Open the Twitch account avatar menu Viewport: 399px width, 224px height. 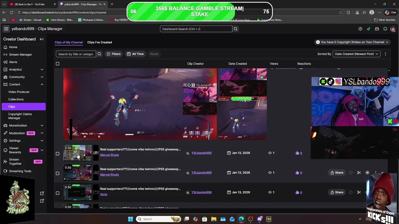(393, 29)
